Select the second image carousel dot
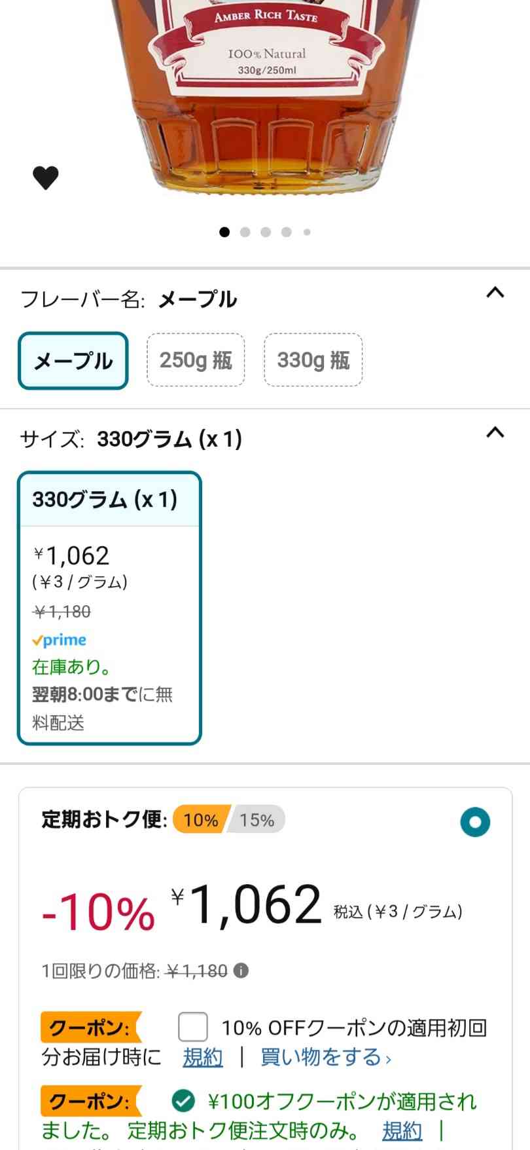Viewport: 530px width, 1150px height. pos(245,232)
